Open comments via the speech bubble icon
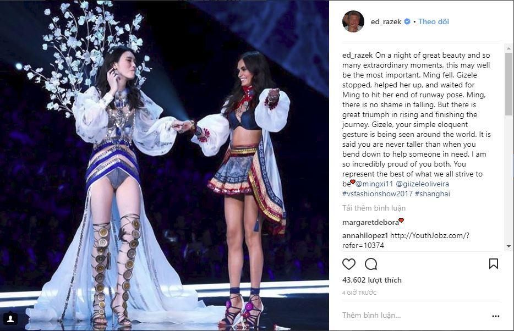 coord(371,264)
